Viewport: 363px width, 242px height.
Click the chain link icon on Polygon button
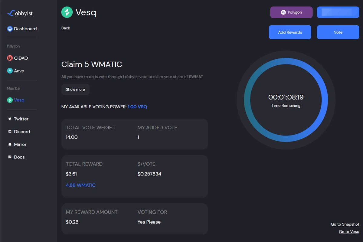click(x=283, y=12)
